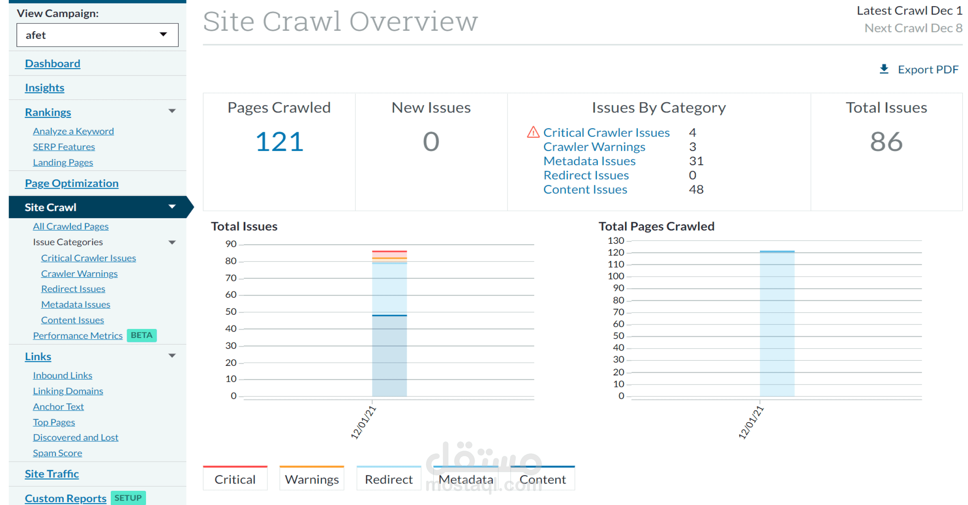This screenshot has height=505, width=968.
Task: Collapse the Site Crawl menu arrow
Action: pos(172,207)
